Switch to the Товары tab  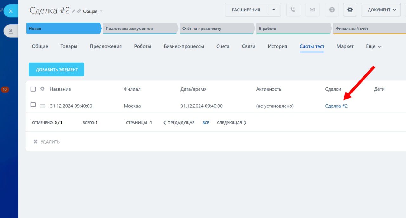[69, 46]
